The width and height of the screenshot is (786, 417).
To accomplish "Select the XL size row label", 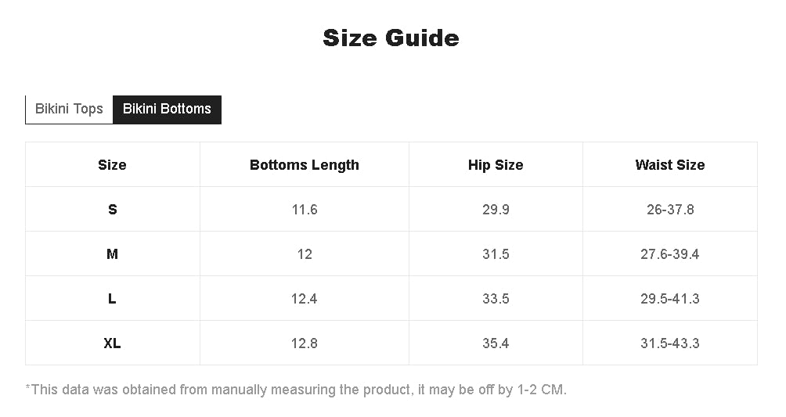I will (x=112, y=343).
